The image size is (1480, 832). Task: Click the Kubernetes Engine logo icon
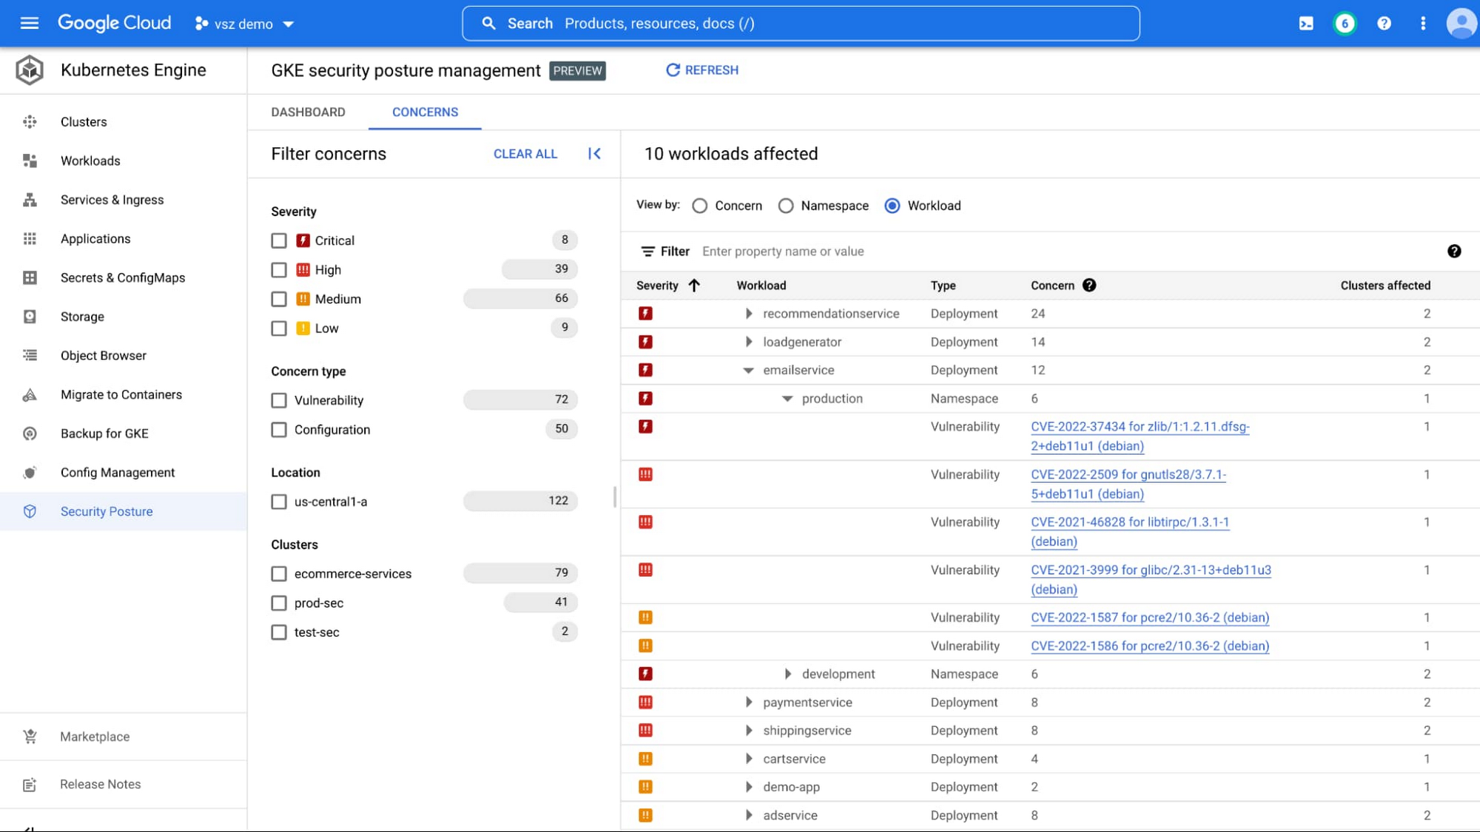tap(28, 69)
